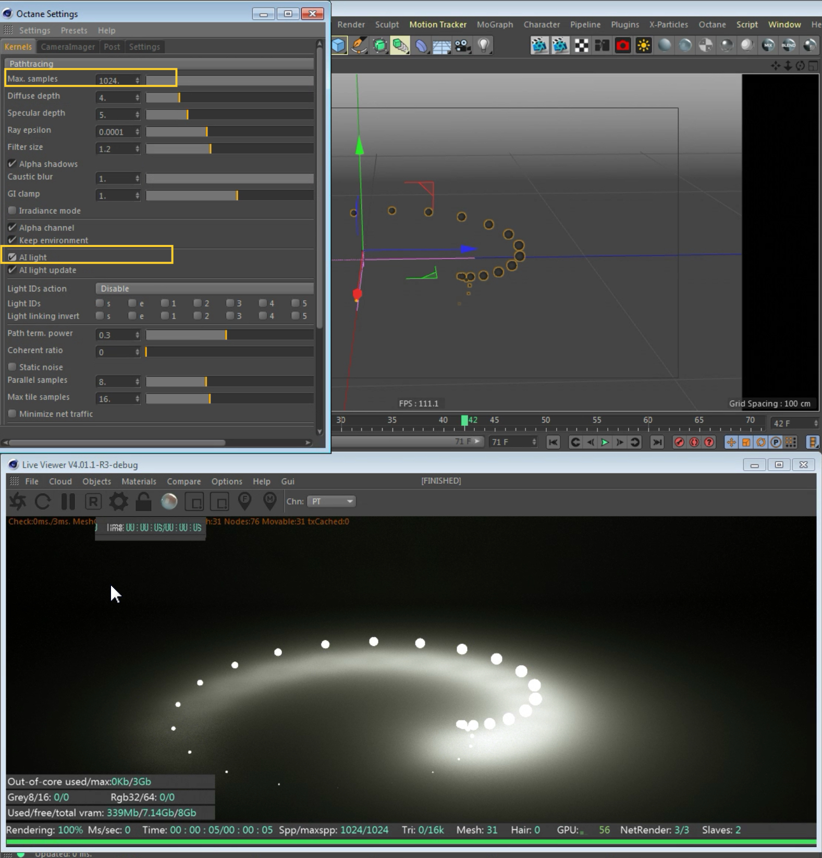Open the Light IDs action dropdown
The width and height of the screenshot is (822, 858).
pos(204,288)
